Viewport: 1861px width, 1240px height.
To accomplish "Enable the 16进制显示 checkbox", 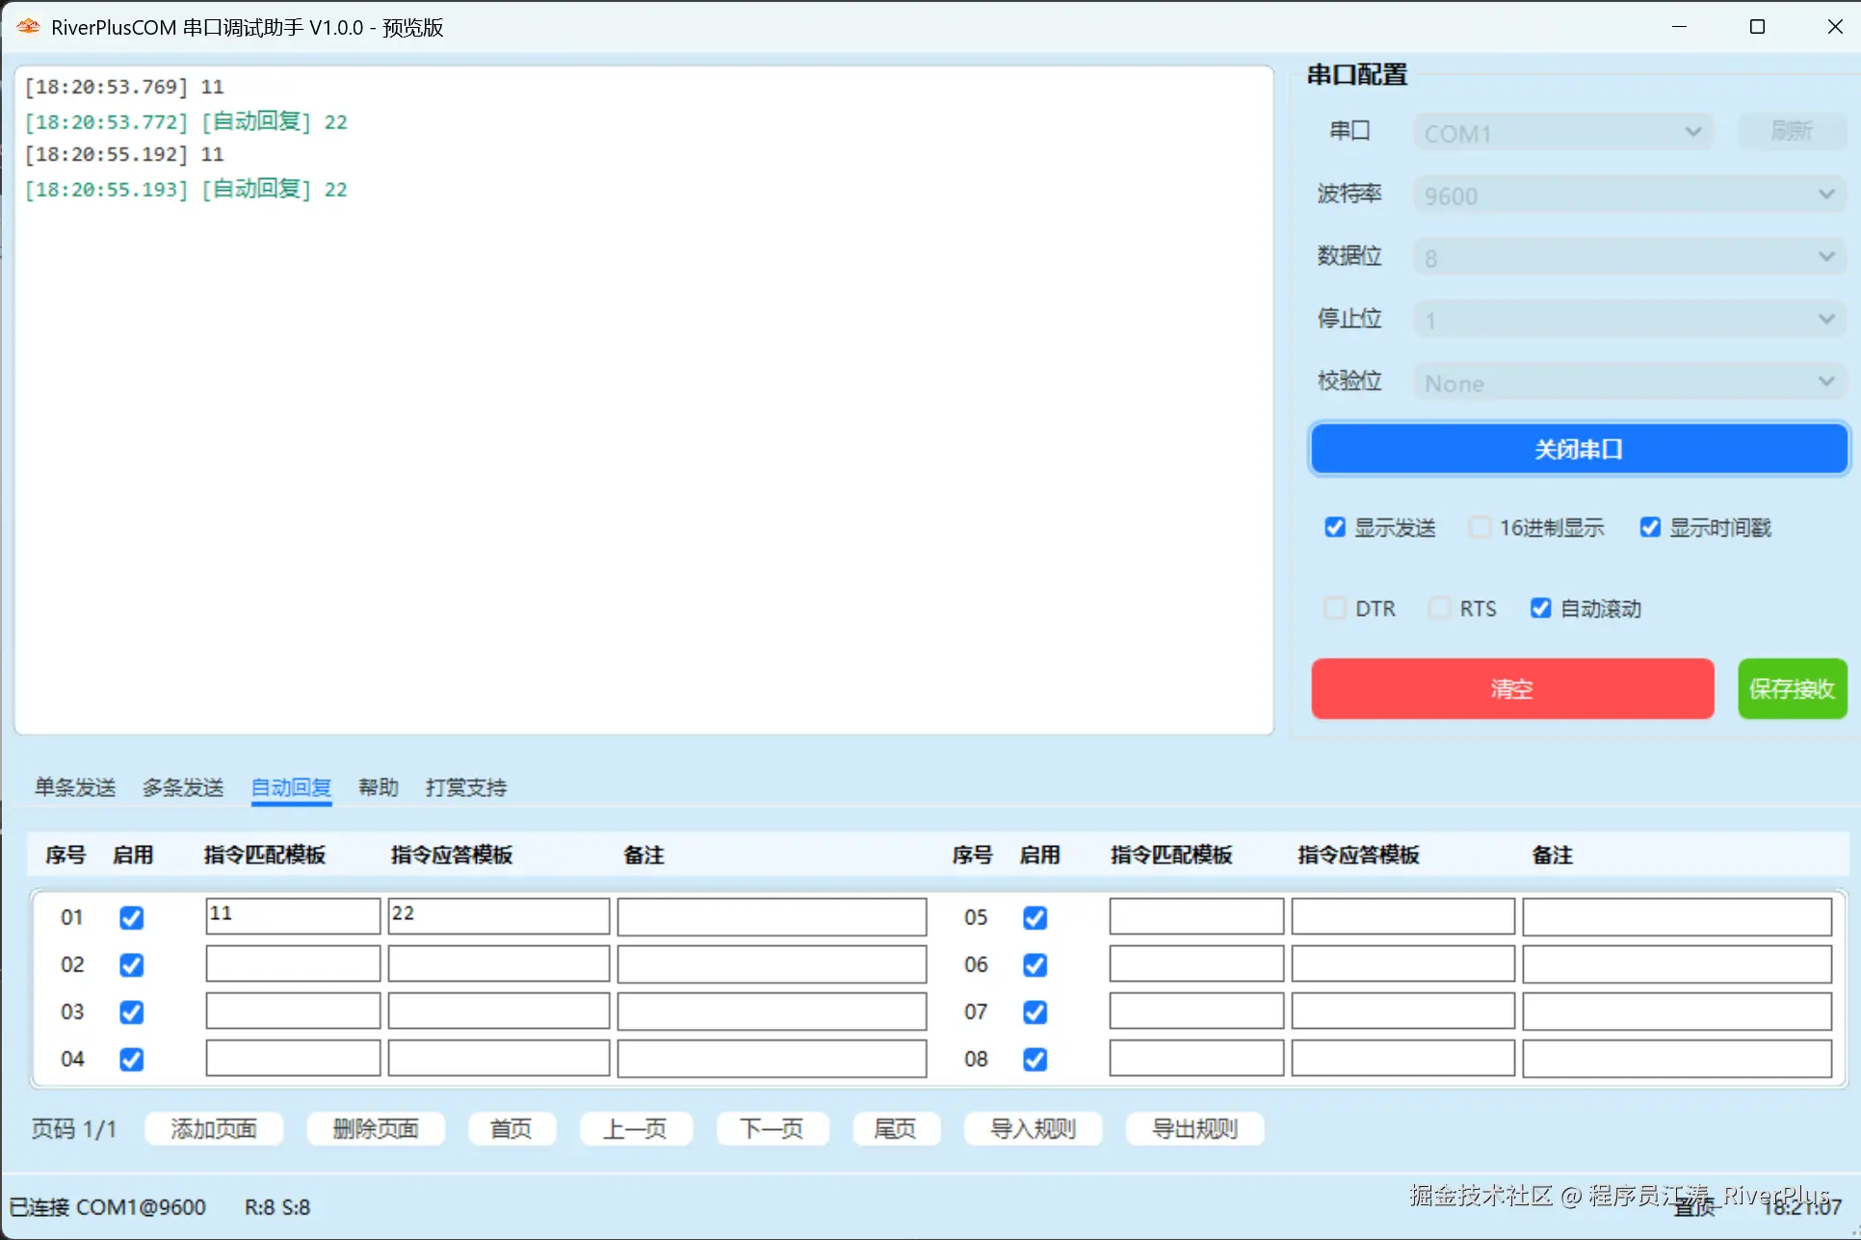I will (x=1480, y=527).
